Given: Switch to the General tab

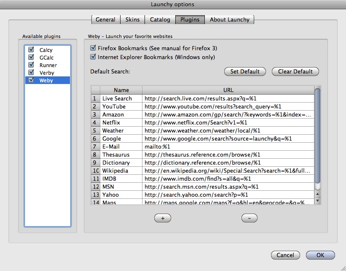Looking at the screenshot, I should tap(105, 19).
